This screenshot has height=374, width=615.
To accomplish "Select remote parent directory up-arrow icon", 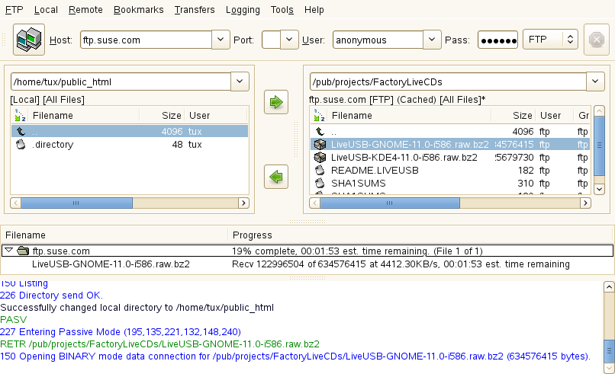I will (x=320, y=132).
